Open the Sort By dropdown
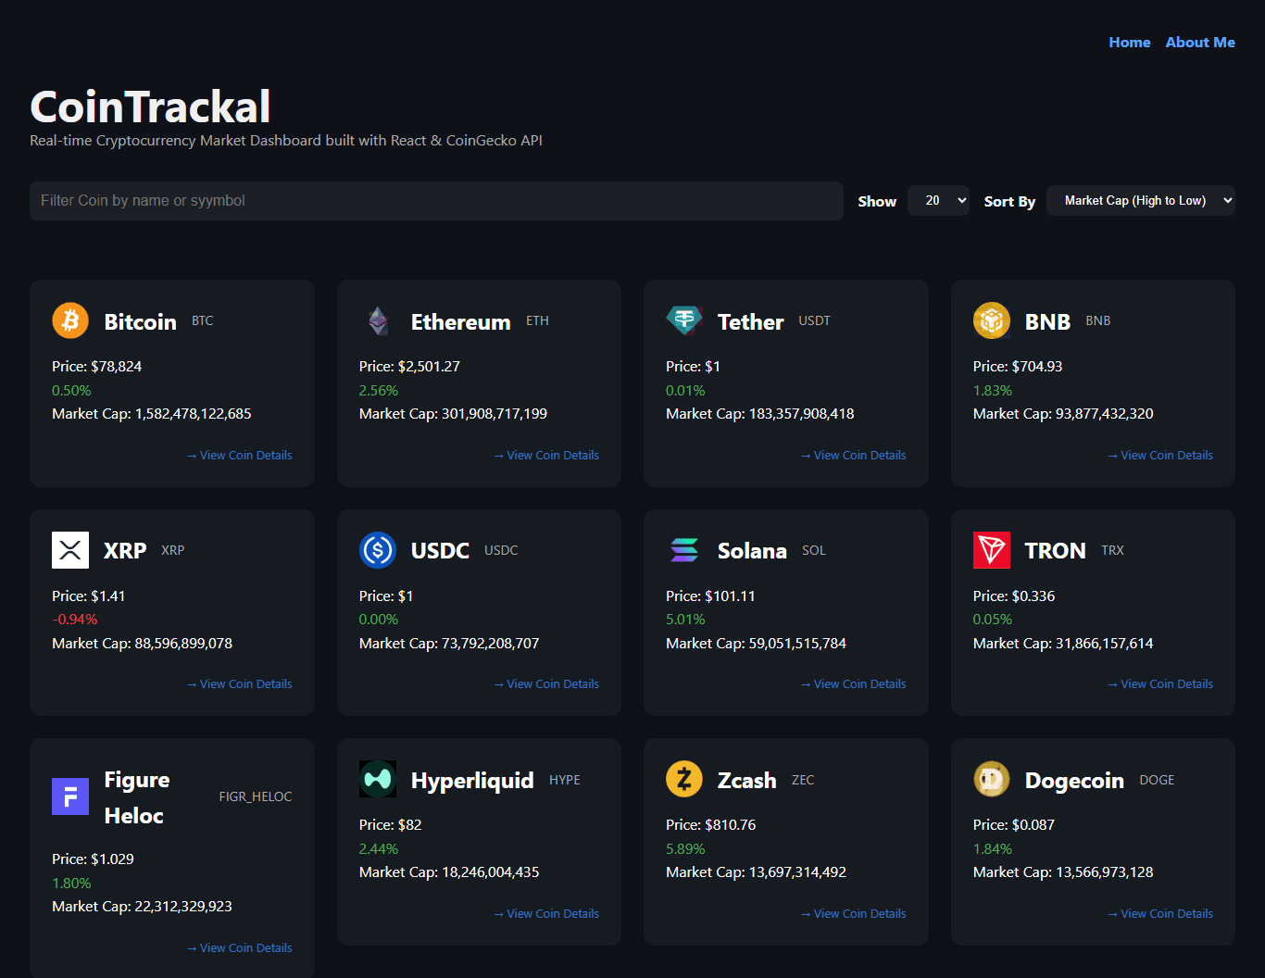Screen dimensions: 1265x978 1141,201
